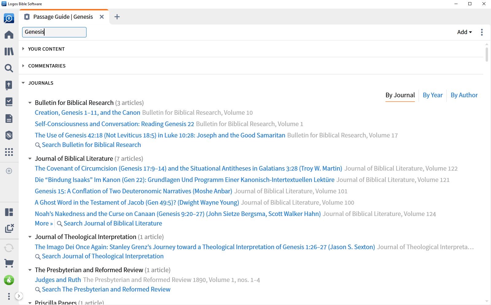Open the reading plans checkmark icon
Screen dimensions: 491x305
point(9,102)
